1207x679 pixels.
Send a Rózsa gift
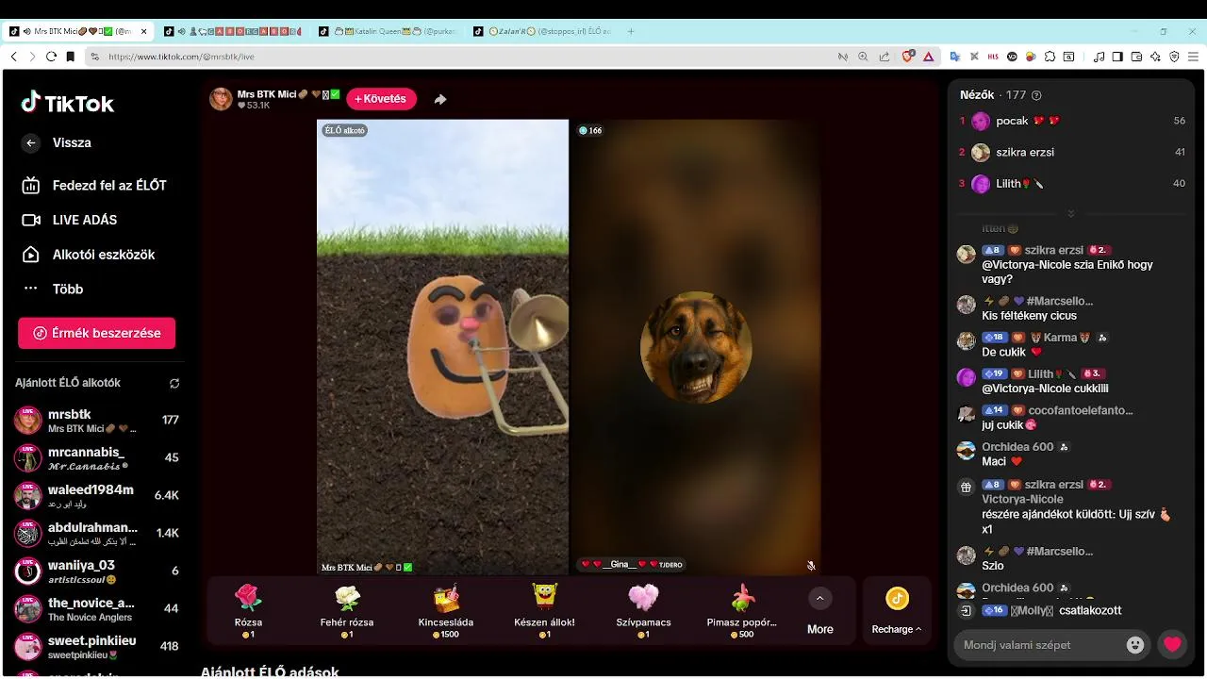[248, 610]
